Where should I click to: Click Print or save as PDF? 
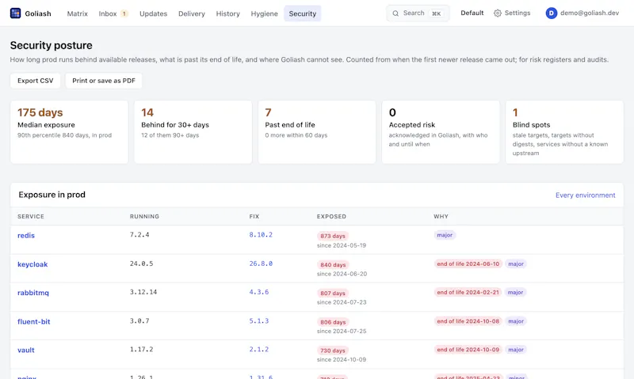click(x=104, y=81)
